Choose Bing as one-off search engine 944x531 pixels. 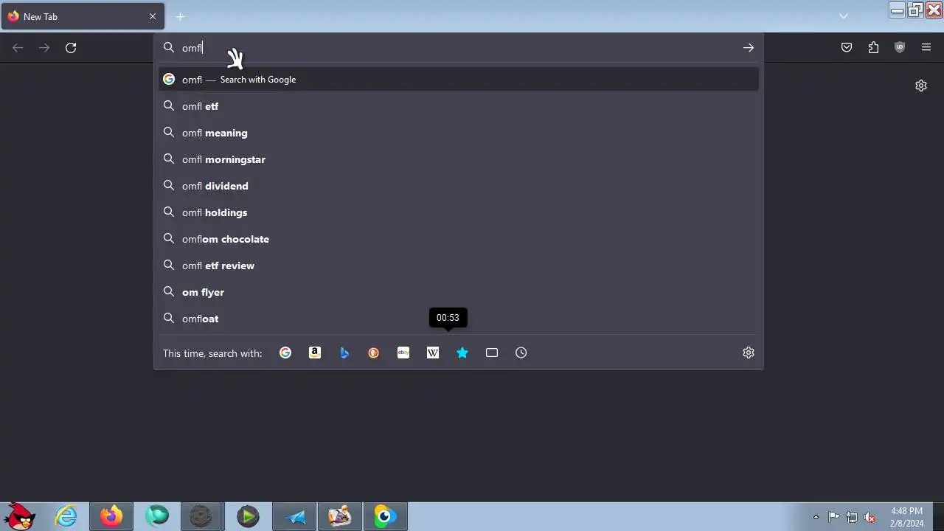(344, 353)
